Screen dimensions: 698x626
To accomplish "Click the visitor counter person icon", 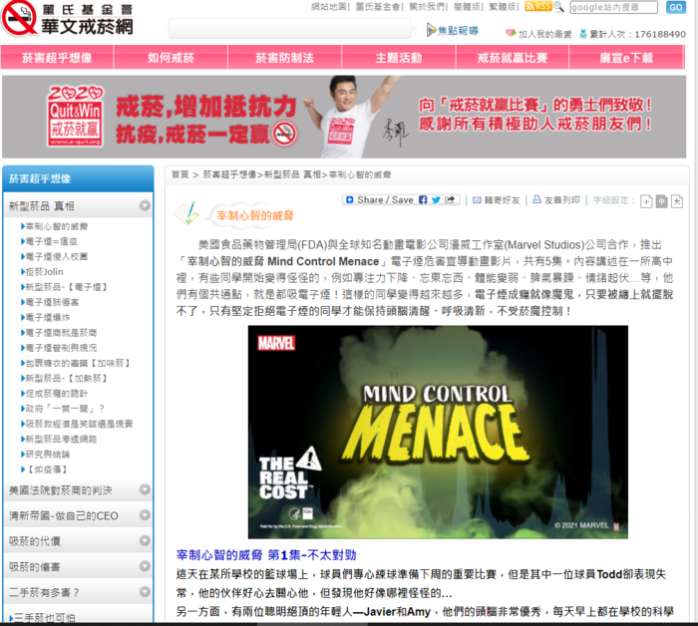I will pyautogui.click(x=582, y=33).
